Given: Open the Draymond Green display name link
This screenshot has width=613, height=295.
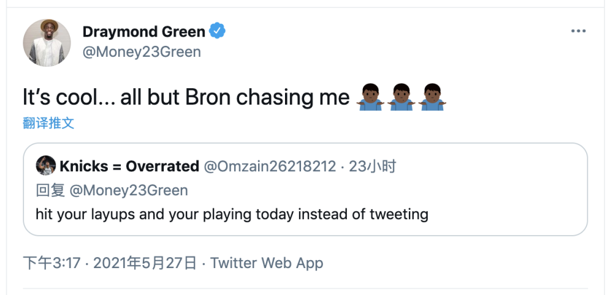Looking at the screenshot, I should (145, 31).
